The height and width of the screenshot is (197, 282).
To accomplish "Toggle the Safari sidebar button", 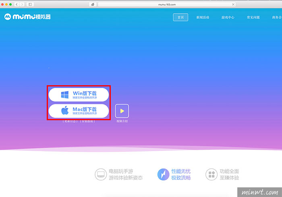I will pos(30,4).
